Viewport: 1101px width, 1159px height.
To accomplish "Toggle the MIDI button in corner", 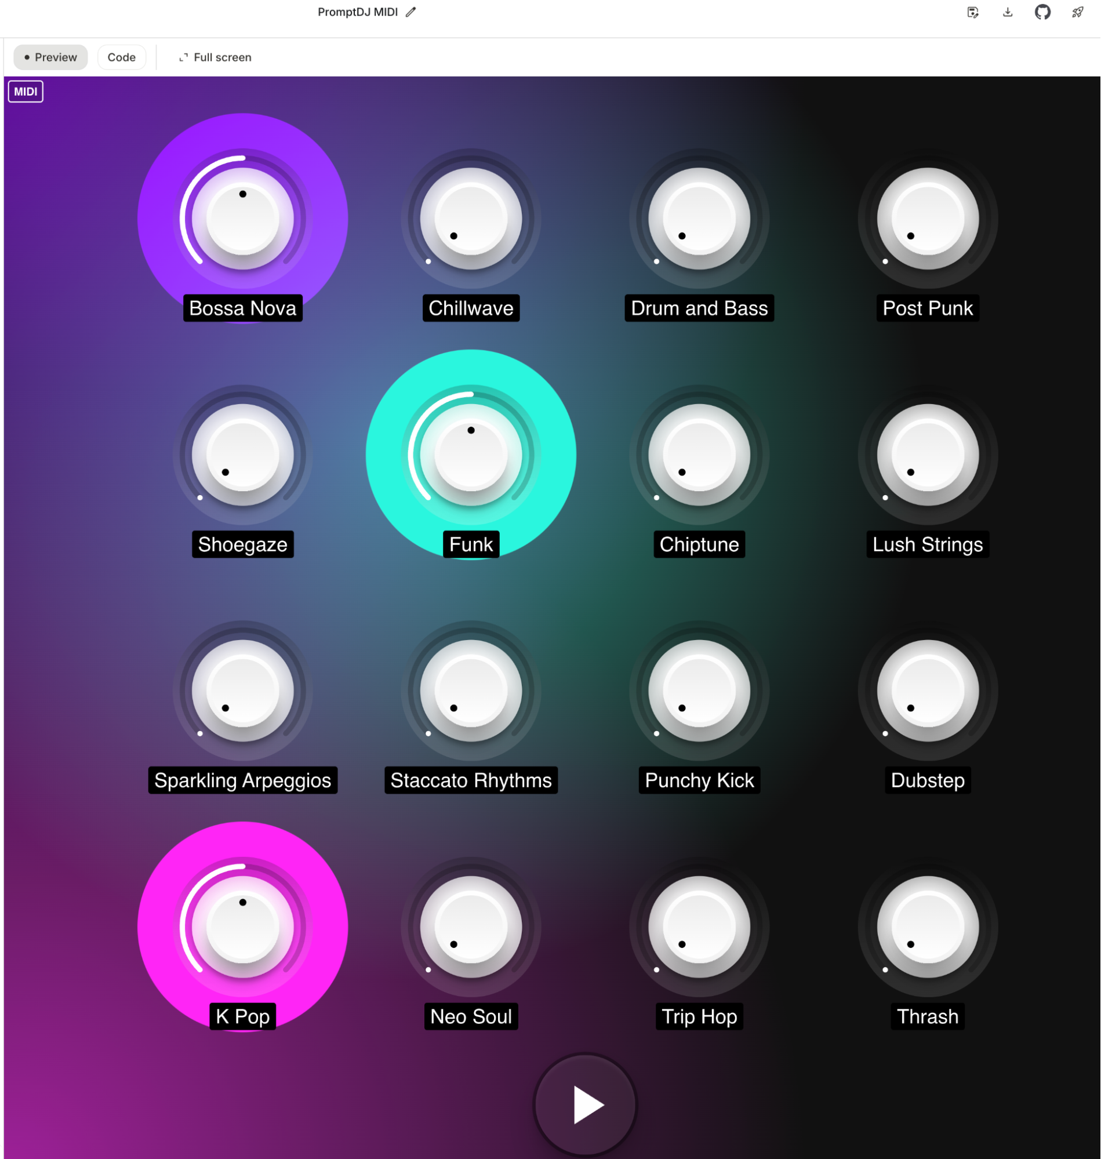I will 26,92.
